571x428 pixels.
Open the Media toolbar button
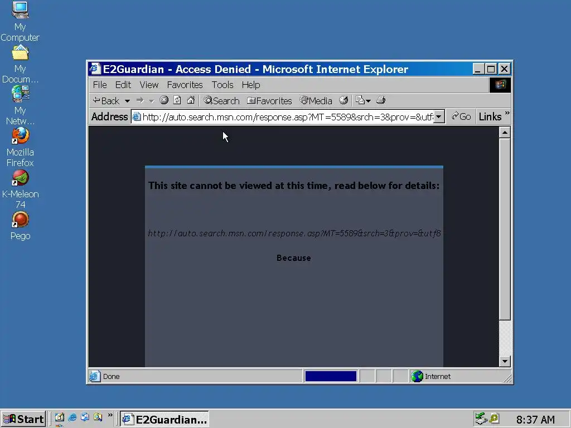pos(316,100)
